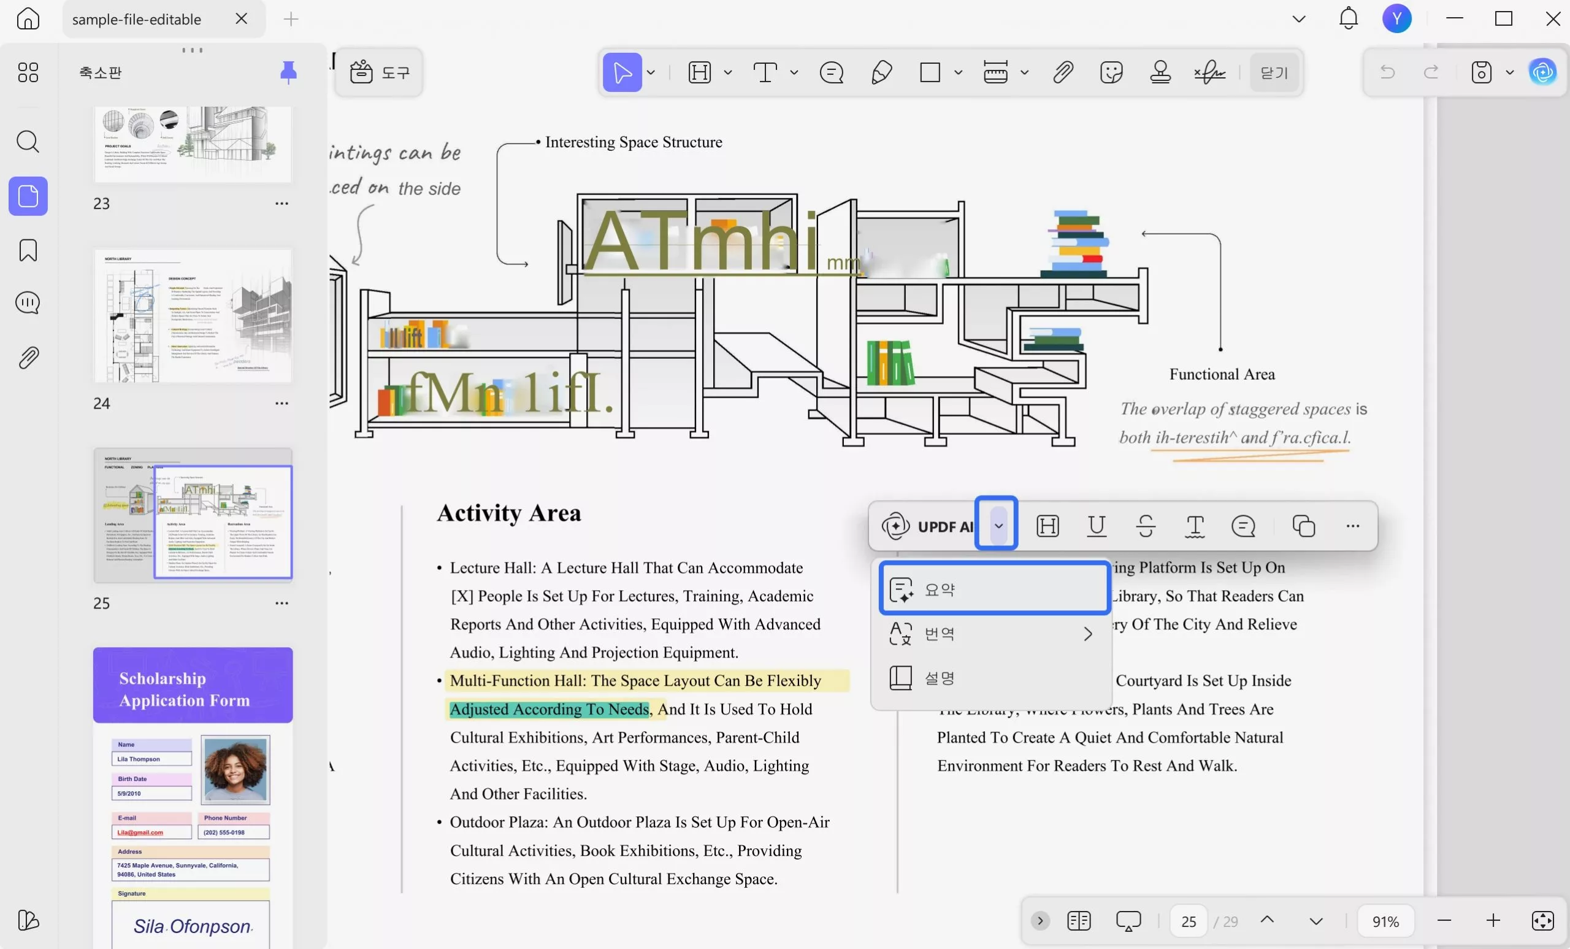Select the rectangle shape tool
1570x949 pixels.
[930, 72]
